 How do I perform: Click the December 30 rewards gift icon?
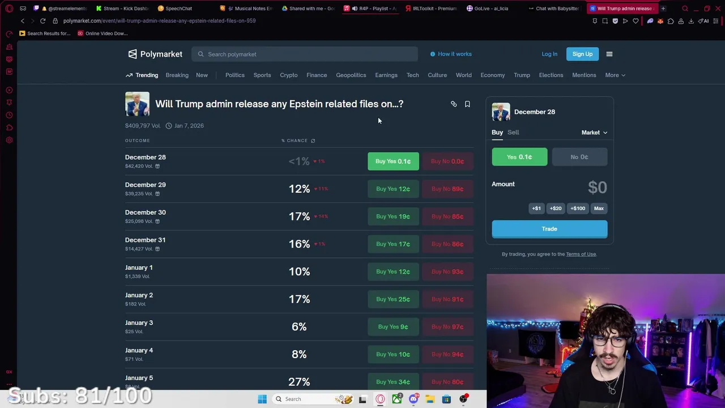click(157, 222)
